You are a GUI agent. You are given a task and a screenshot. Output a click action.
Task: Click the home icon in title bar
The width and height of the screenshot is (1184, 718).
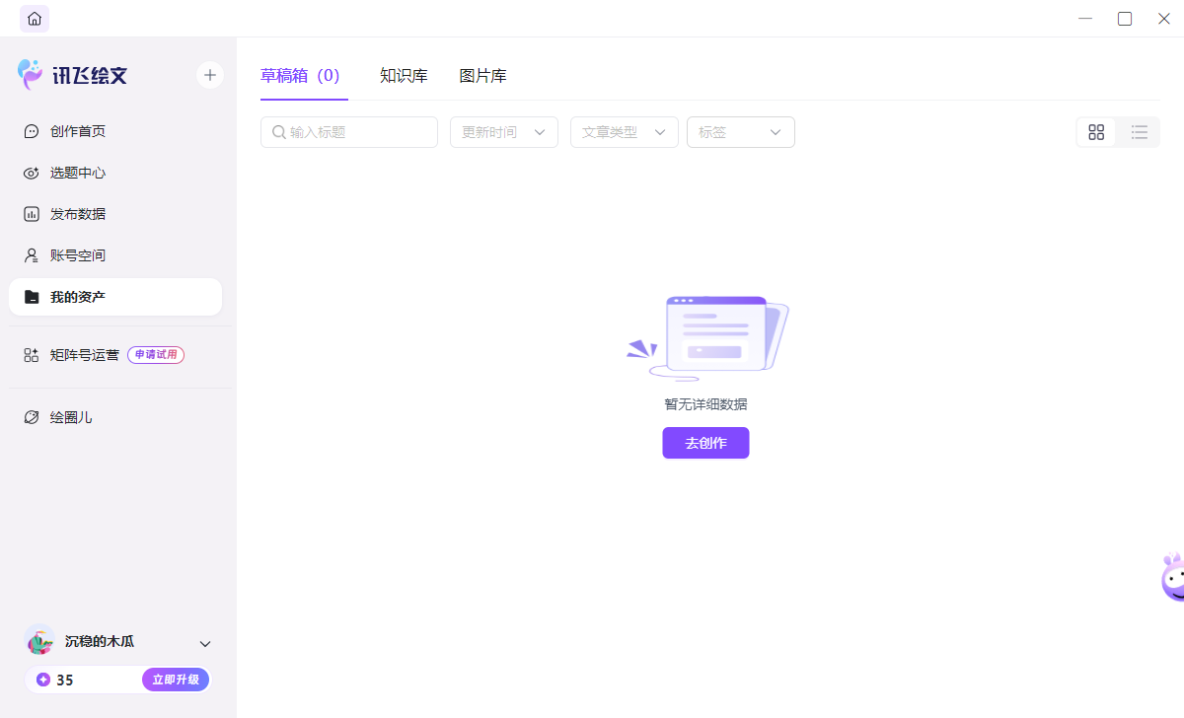click(35, 19)
